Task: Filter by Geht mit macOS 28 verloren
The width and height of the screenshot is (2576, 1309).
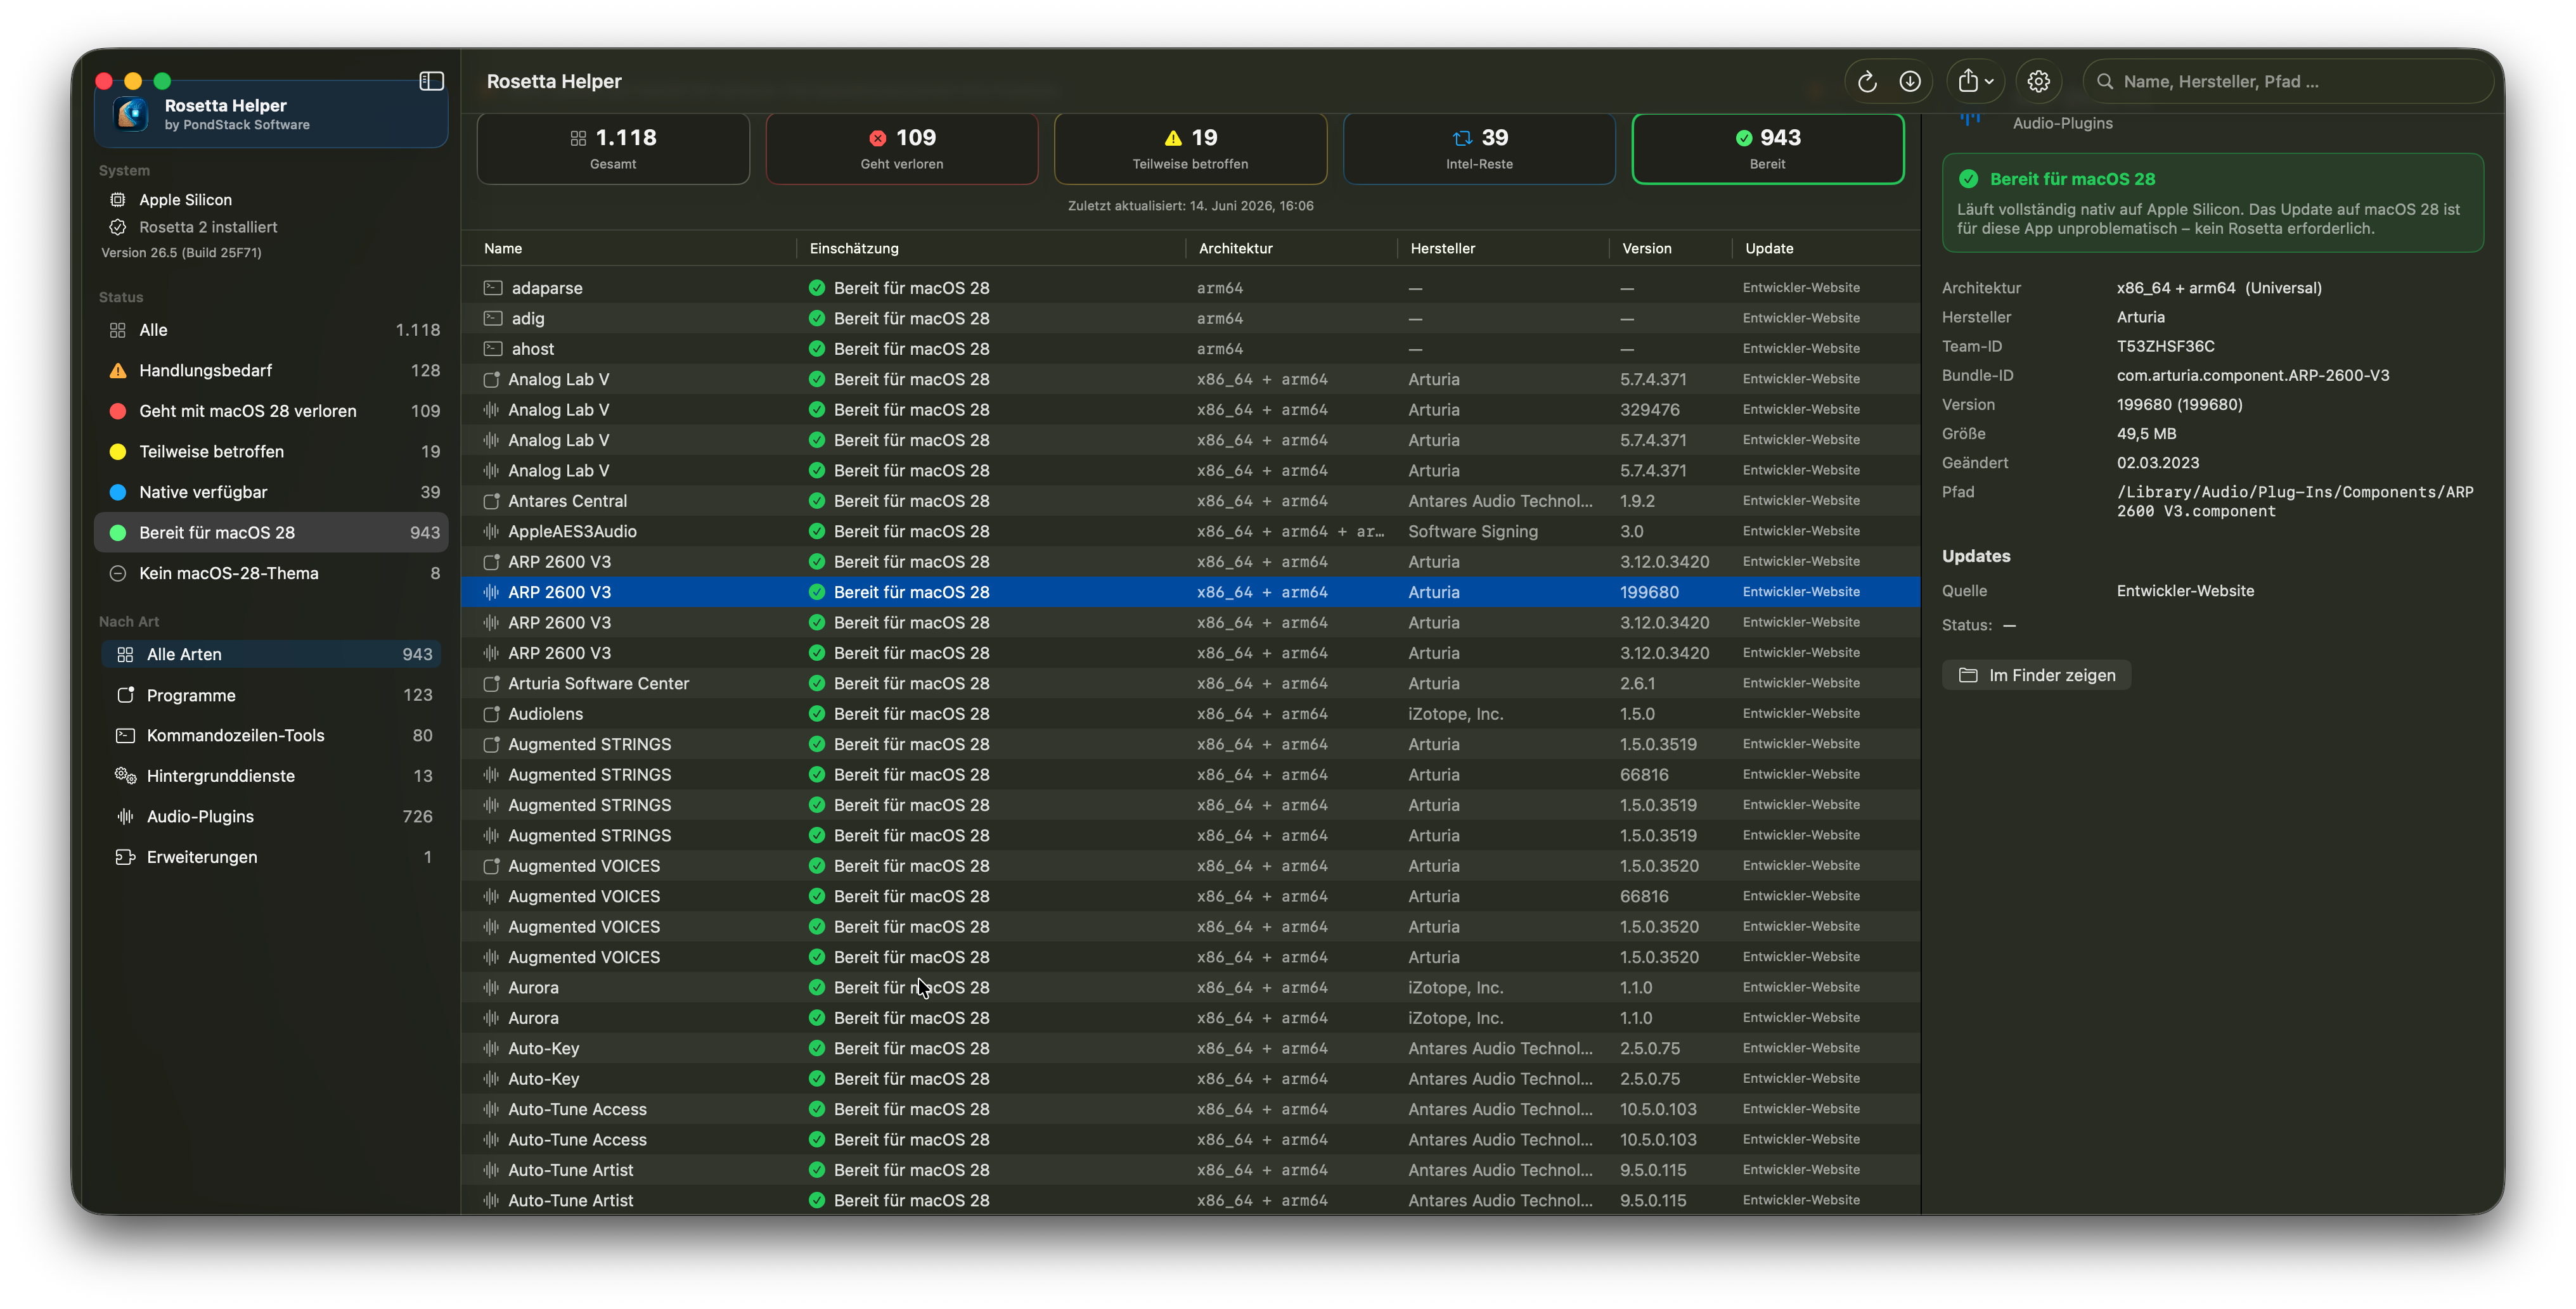Action: (x=271, y=411)
